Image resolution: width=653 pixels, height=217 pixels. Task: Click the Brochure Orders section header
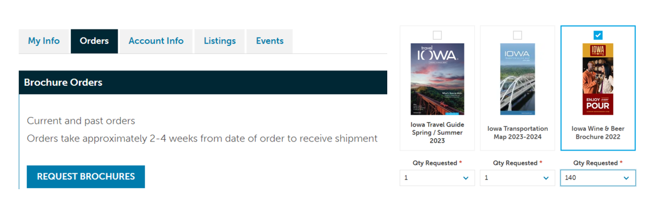(203, 82)
